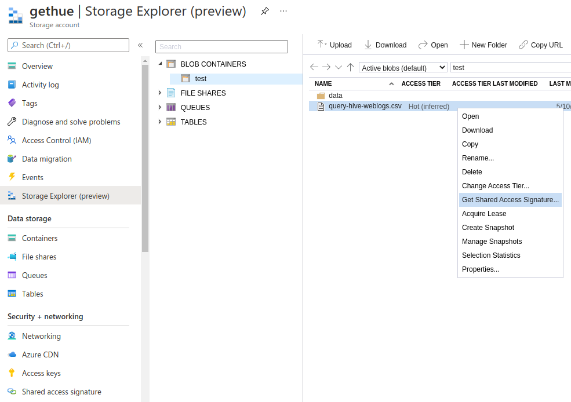The height and width of the screenshot is (402, 571).
Task: Open the Containers data storage view
Action: [x=39, y=238]
